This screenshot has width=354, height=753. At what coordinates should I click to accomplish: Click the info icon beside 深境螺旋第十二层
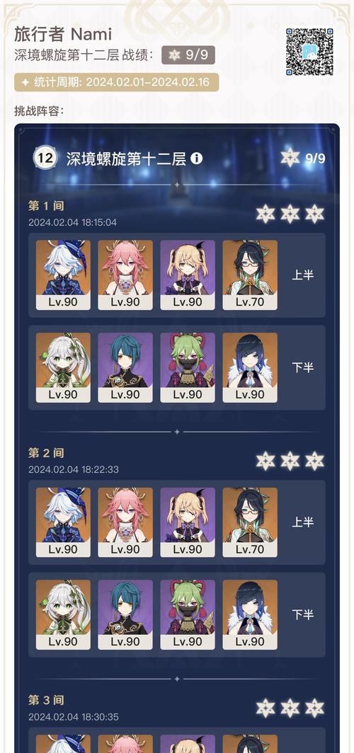196,159
